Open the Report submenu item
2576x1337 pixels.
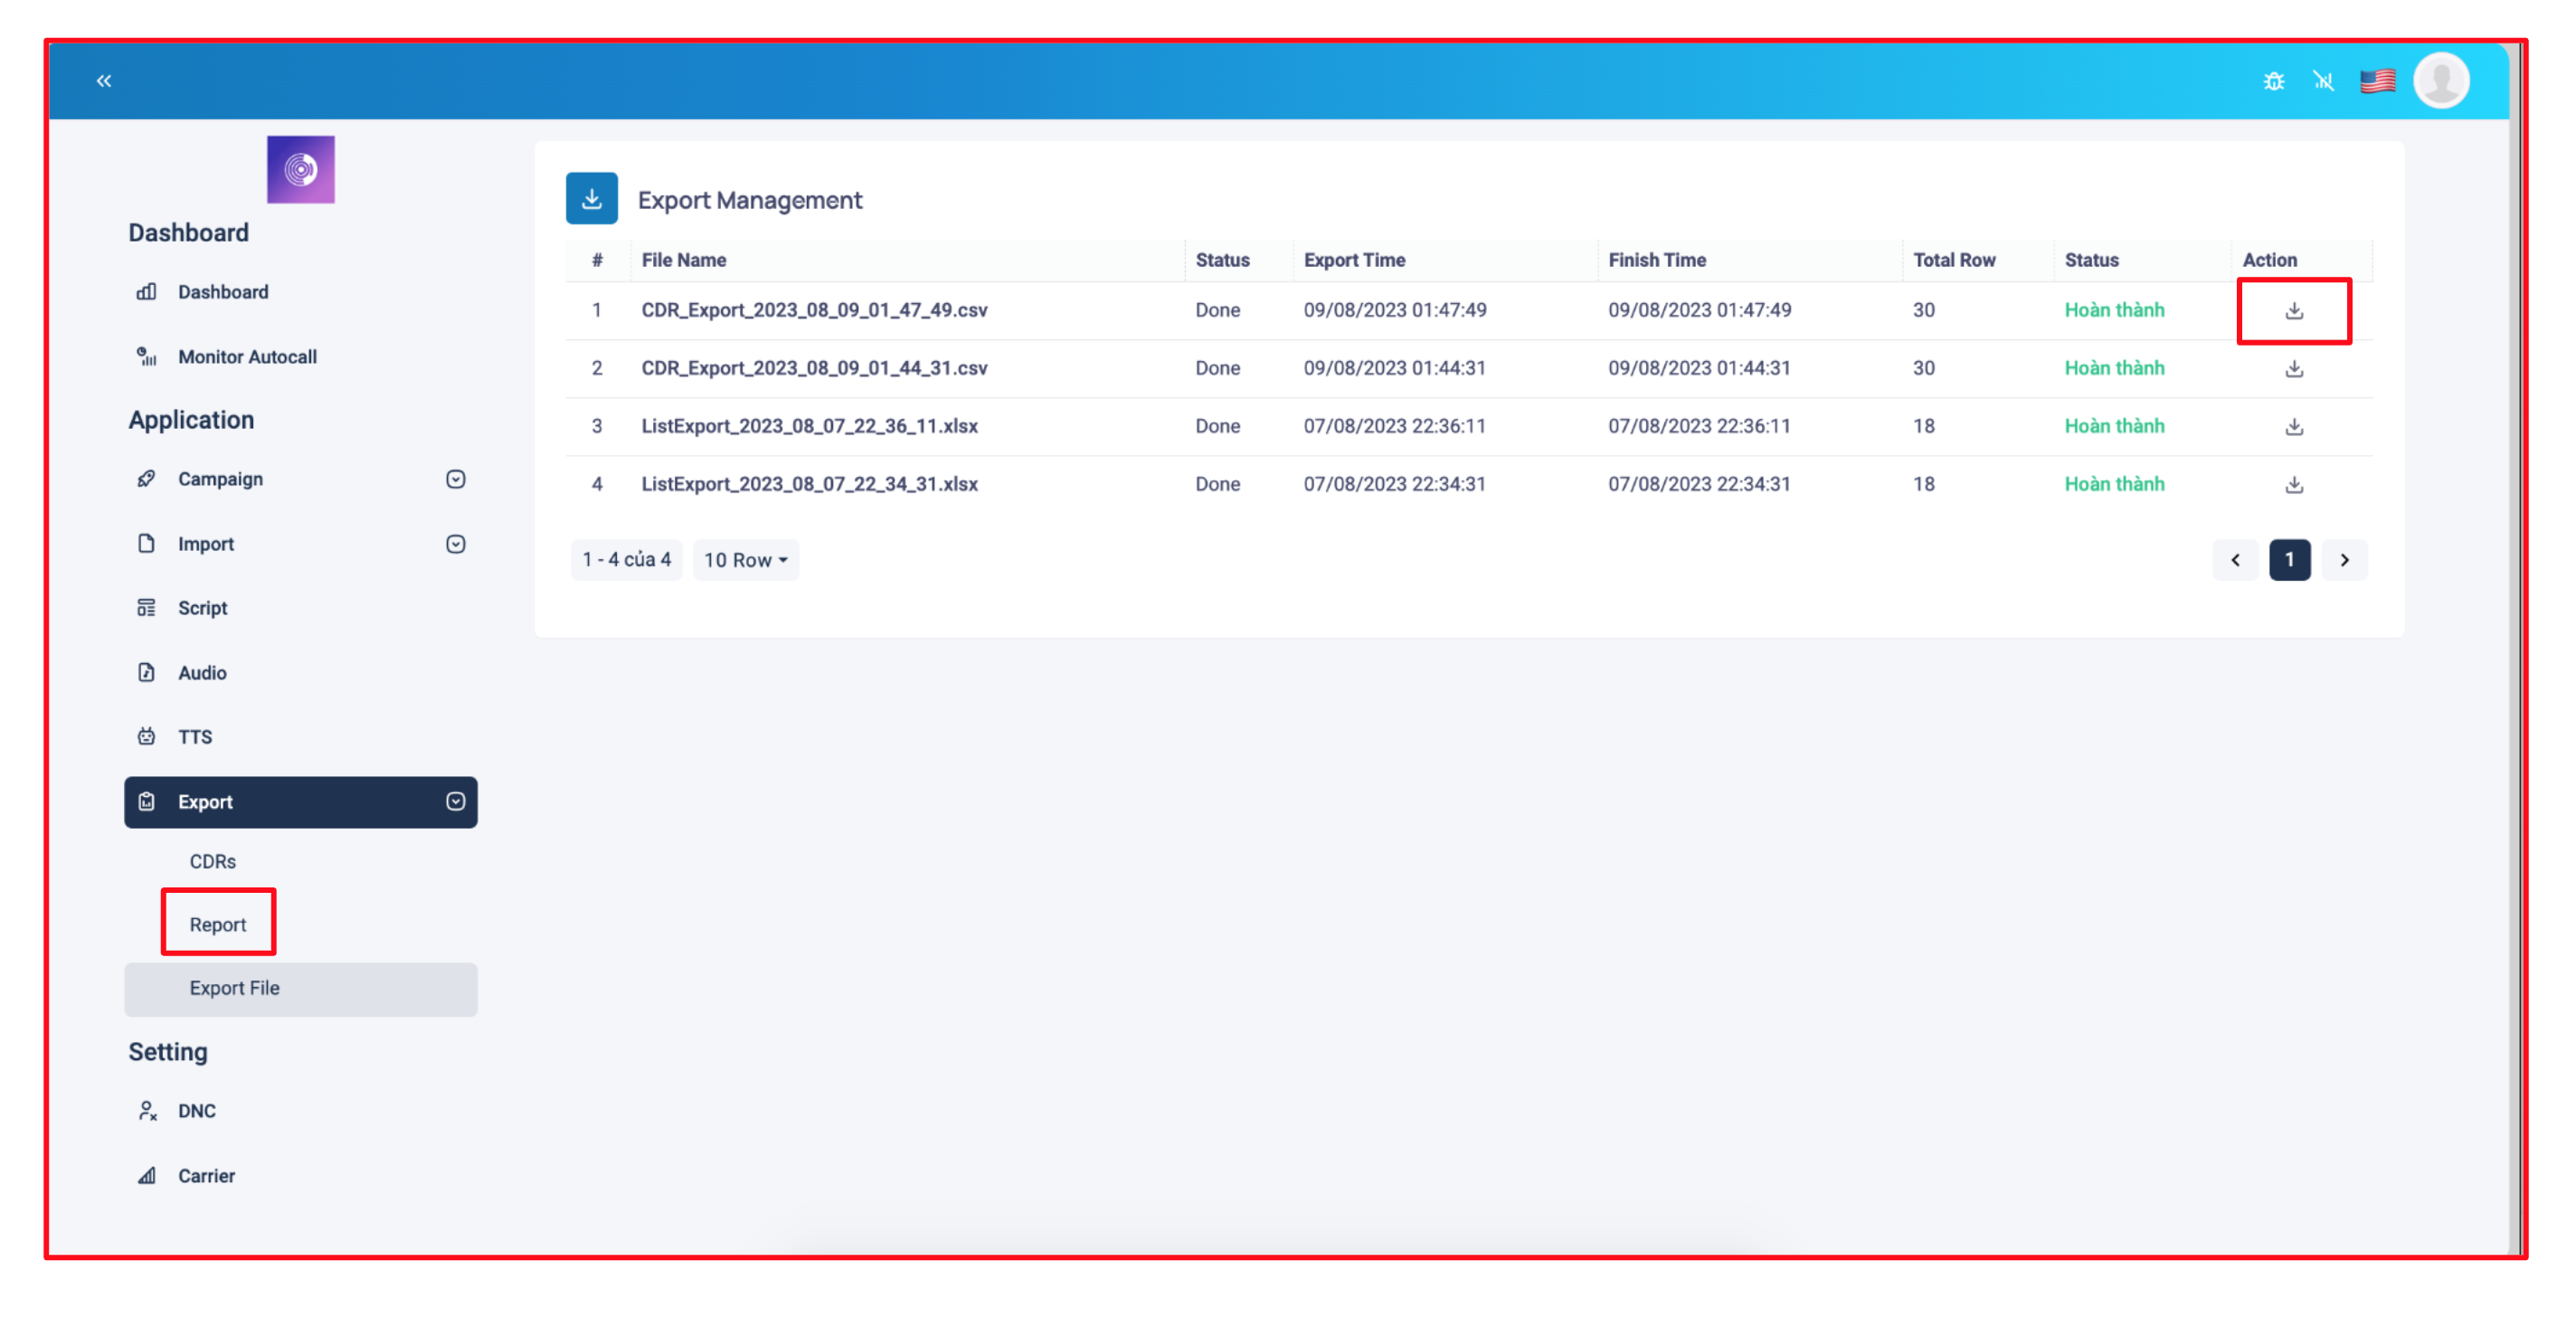(x=217, y=924)
